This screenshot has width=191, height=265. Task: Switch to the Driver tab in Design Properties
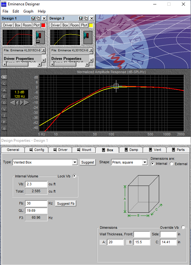point(61,150)
